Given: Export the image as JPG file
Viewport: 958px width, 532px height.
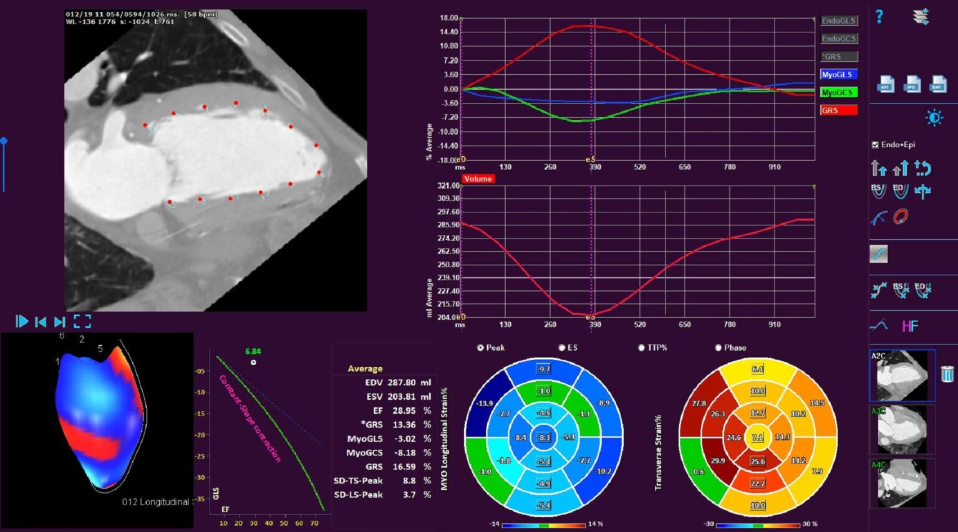Looking at the screenshot, I should [912, 84].
